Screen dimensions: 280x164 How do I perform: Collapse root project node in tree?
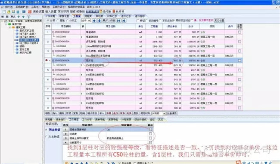2,21
